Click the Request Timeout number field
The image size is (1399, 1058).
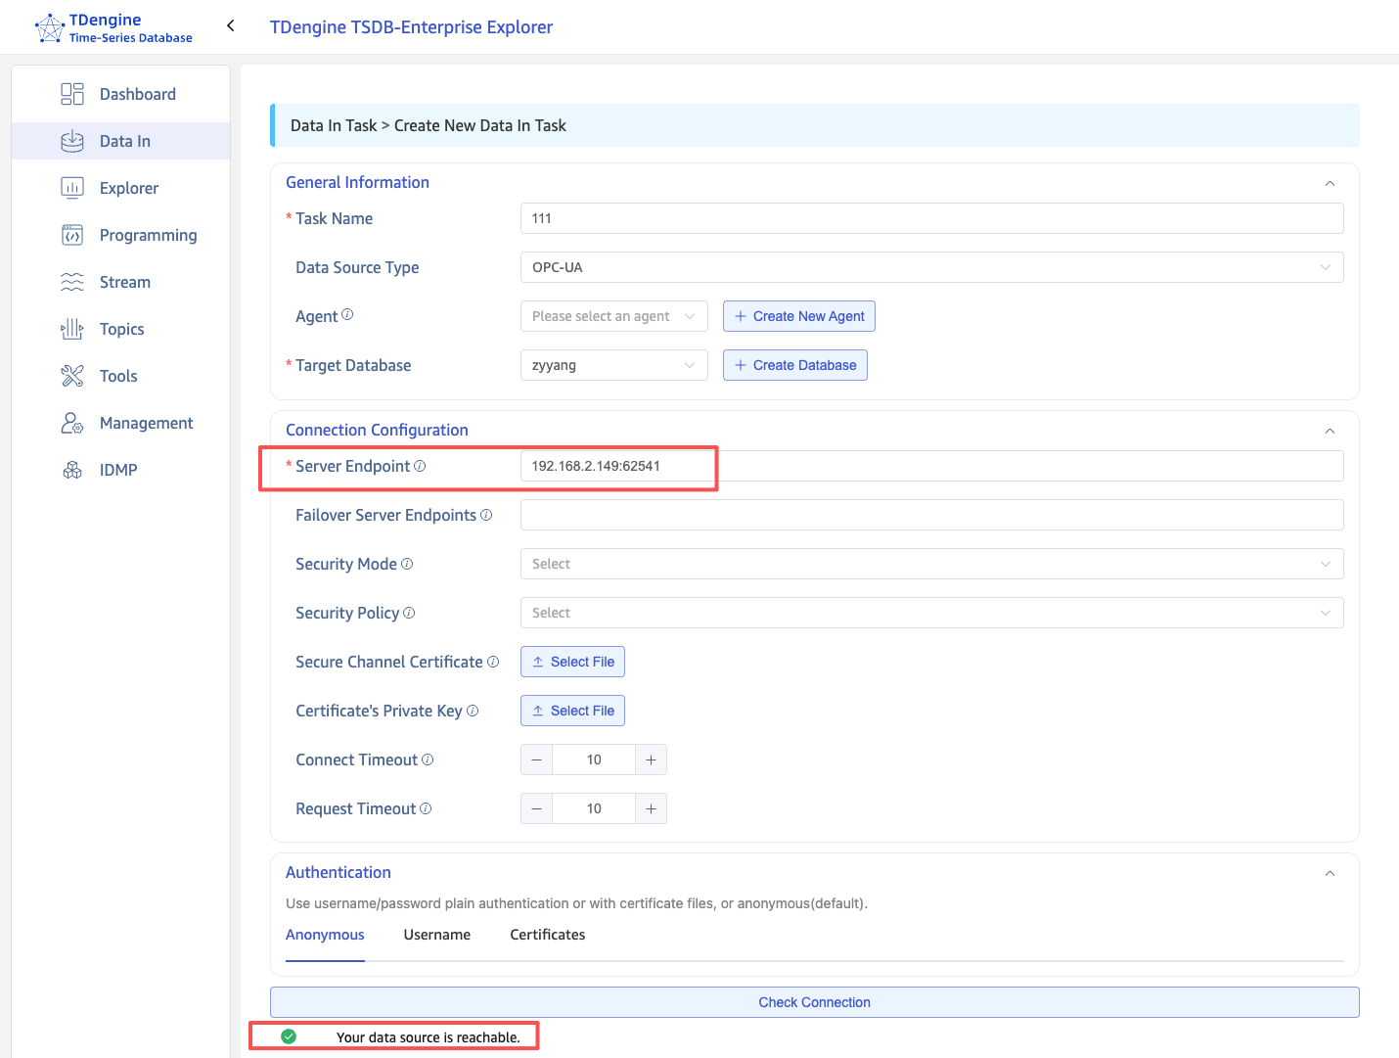point(594,808)
